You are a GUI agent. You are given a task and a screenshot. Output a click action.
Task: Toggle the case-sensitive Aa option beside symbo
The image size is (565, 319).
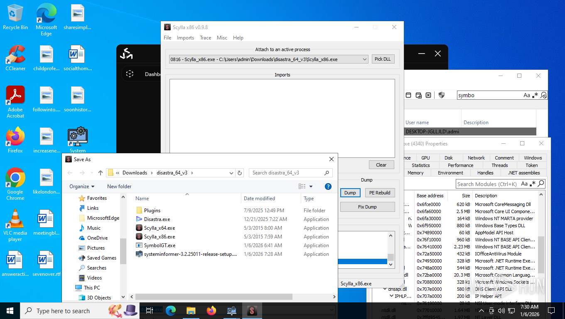pos(527,95)
